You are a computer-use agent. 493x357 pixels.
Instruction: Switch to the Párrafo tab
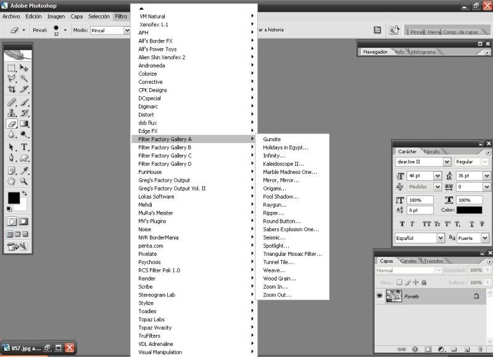click(431, 152)
